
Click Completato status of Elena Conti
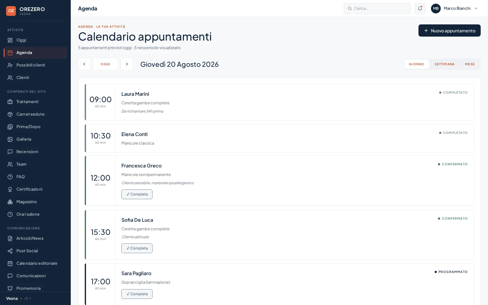click(453, 133)
